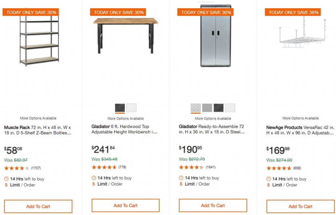Viewport: 336px width, 215px height.
Task: Open Muscle Rack 5-Shelf Z-Beam product title
Action: pyautogui.click(x=38, y=130)
